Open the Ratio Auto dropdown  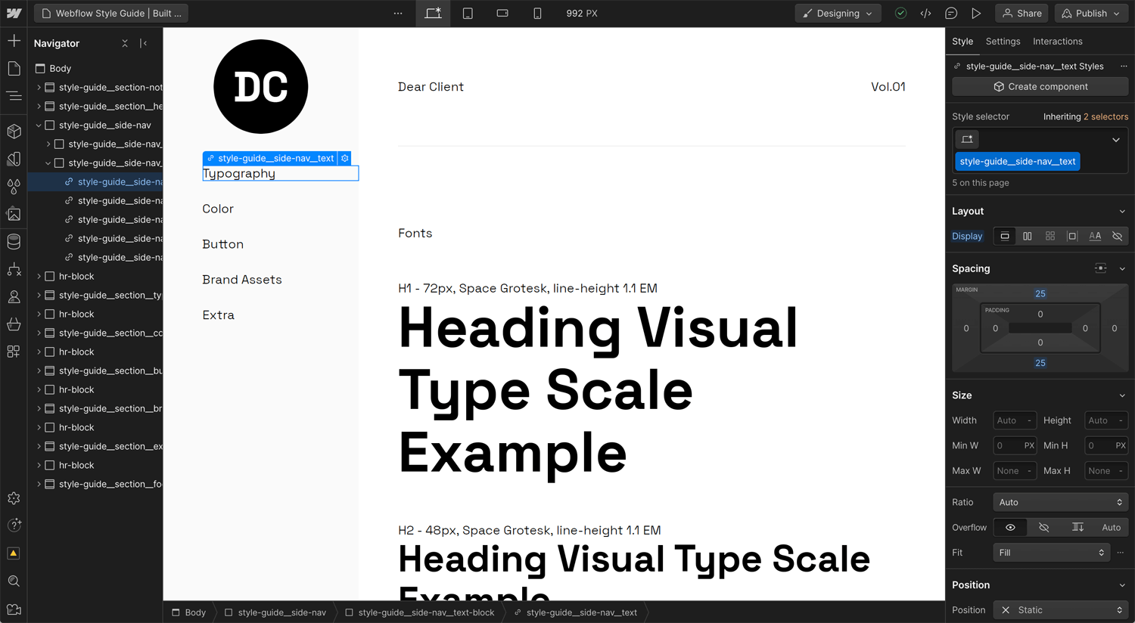tap(1061, 502)
